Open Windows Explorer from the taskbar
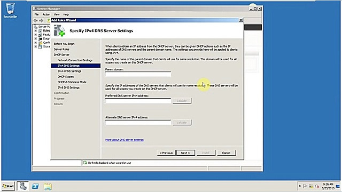342x192 pixels. click(x=48, y=186)
